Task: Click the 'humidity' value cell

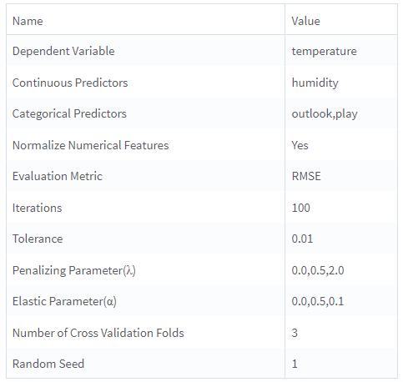Action: point(315,83)
